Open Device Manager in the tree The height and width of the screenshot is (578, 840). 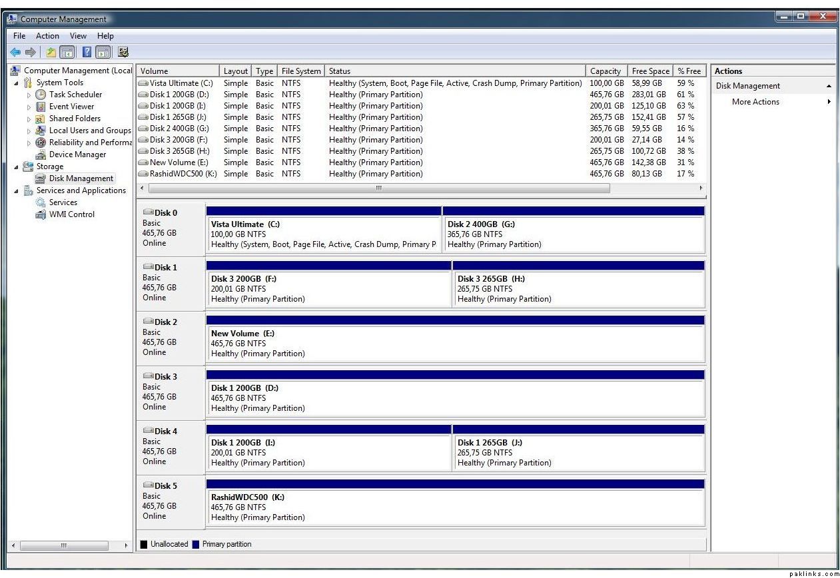point(77,154)
